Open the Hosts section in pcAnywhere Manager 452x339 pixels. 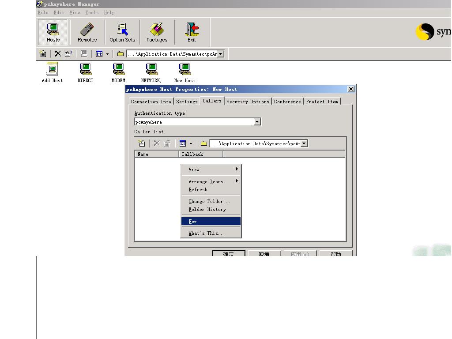pos(53,32)
